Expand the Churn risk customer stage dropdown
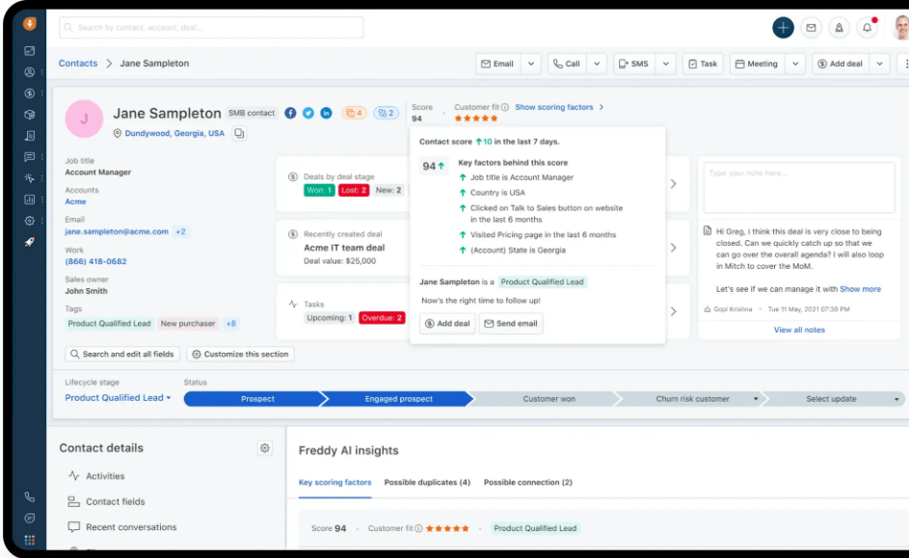The height and width of the screenshot is (558, 909). (x=756, y=399)
